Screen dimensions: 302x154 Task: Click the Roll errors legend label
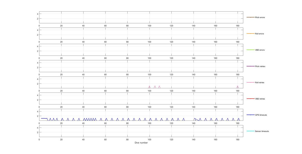pos(259,34)
